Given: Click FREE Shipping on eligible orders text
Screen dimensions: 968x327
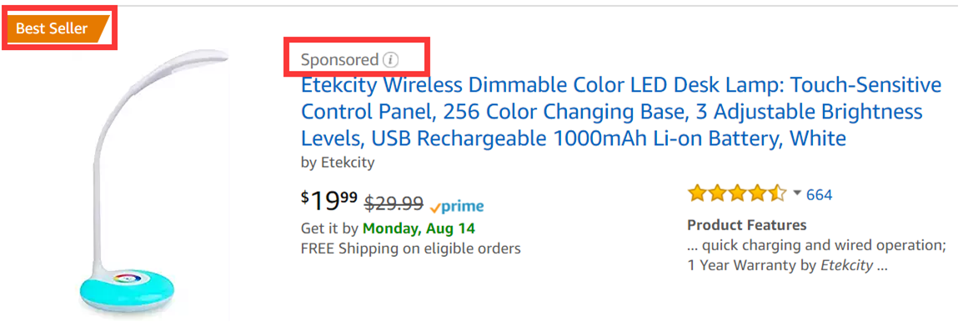Looking at the screenshot, I should tap(410, 249).
